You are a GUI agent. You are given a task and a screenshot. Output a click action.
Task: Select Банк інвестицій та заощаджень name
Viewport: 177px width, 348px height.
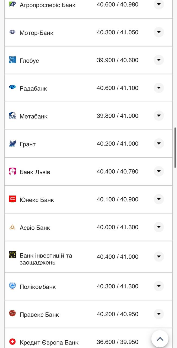pyautogui.click(x=46, y=259)
